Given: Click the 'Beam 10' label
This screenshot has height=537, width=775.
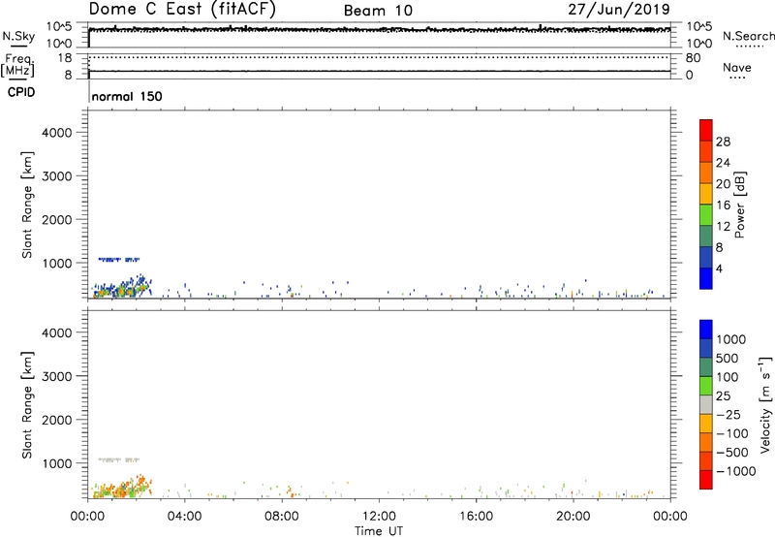Looking at the screenshot, I should 378,11.
